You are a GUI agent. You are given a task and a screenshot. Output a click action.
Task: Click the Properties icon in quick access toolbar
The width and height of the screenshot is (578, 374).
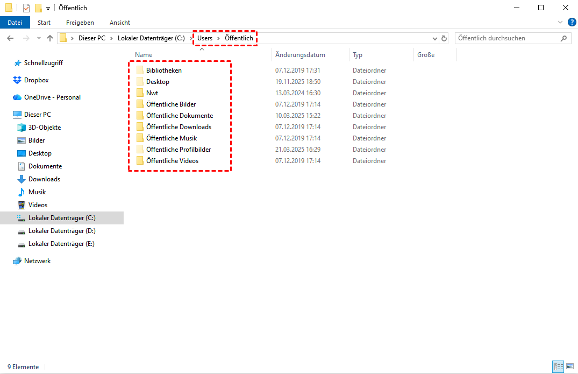[26, 8]
